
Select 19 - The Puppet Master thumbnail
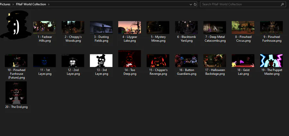pyautogui.click(x=271, y=61)
